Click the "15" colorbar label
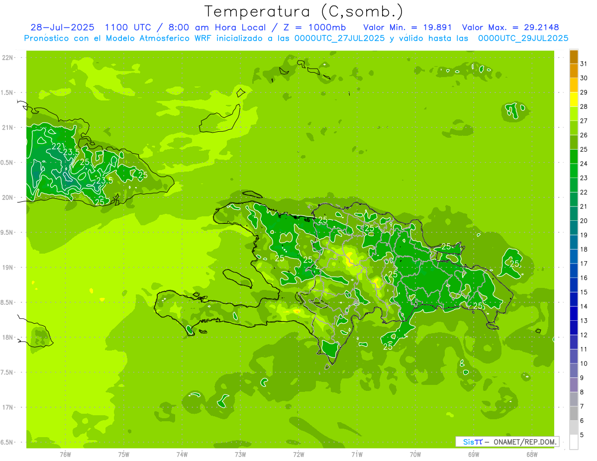The height and width of the screenshot is (461, 597). coord(584,292)
